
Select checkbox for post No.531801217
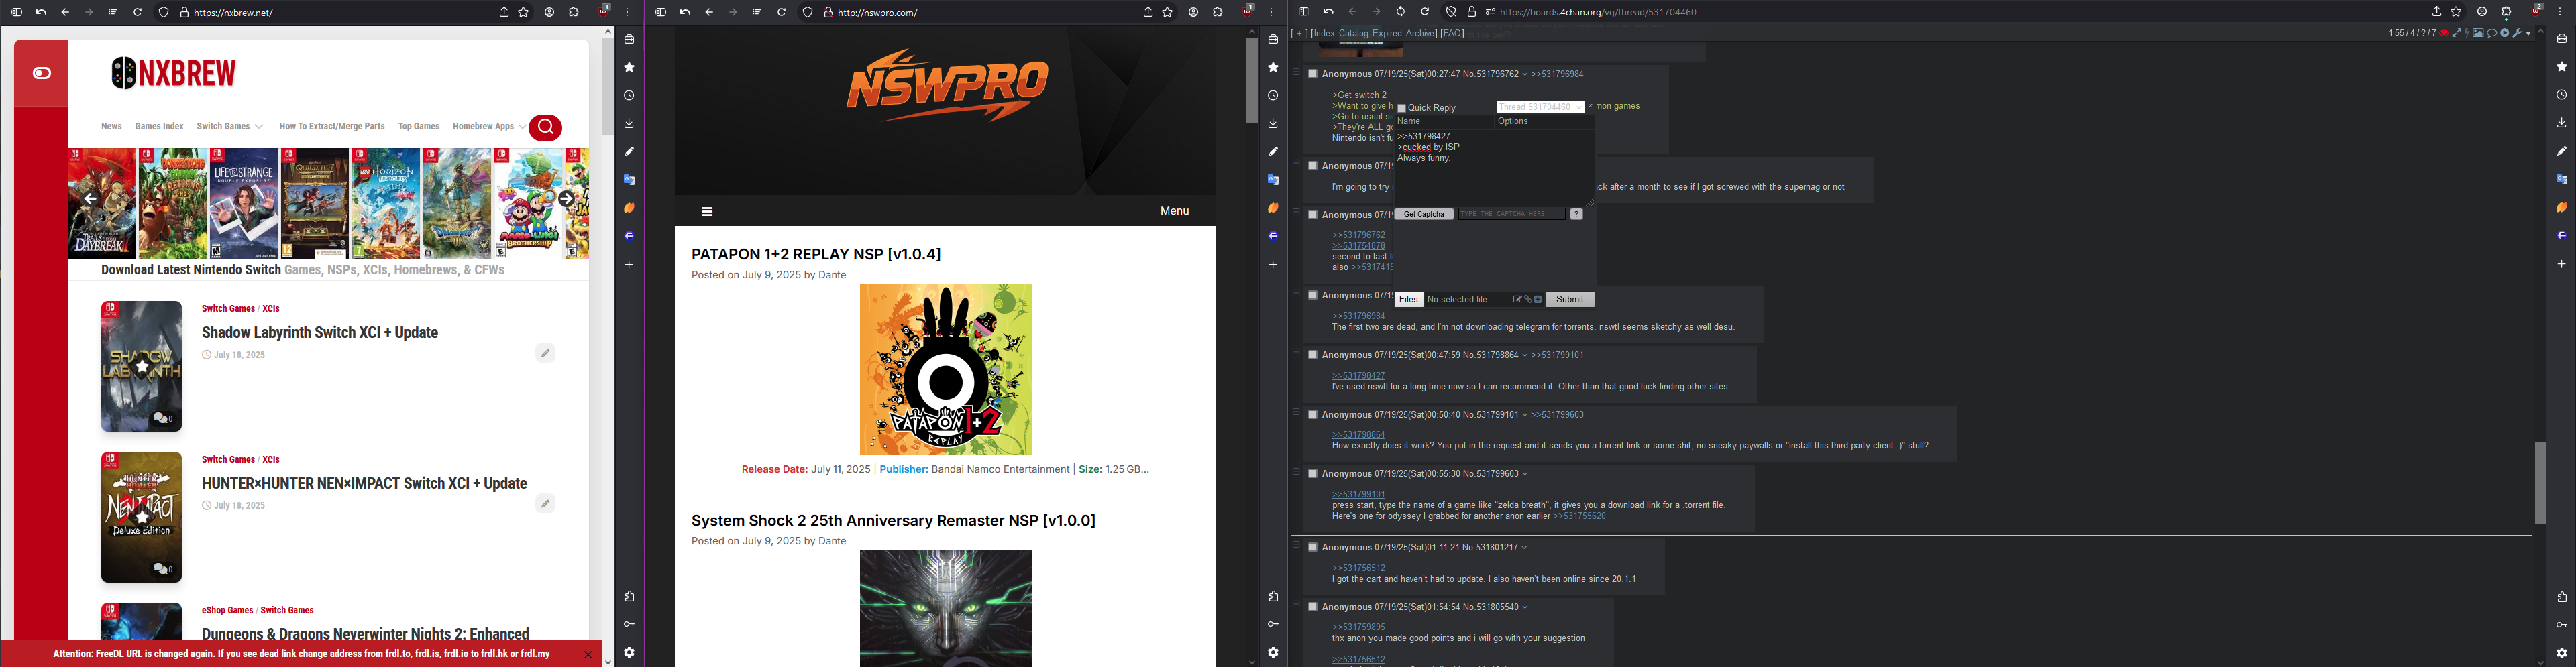coord(1312,547)
